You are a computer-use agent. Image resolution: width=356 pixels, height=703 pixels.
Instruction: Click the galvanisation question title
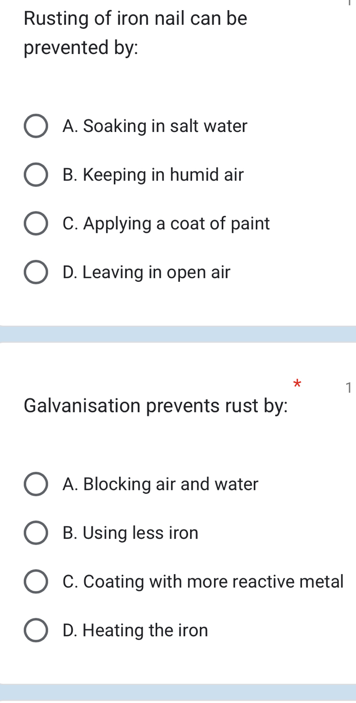(156, 406)
